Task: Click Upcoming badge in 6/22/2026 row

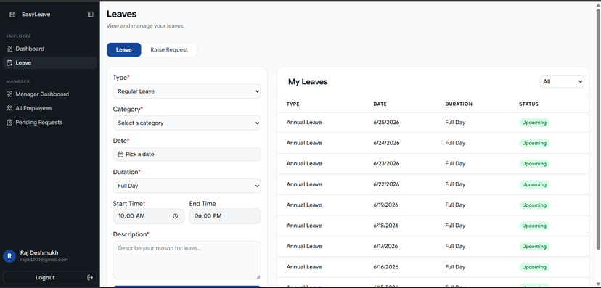Action: [534, 184]
